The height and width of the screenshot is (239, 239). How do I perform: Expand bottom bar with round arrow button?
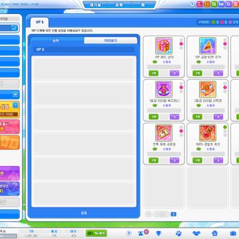point(129,233)
